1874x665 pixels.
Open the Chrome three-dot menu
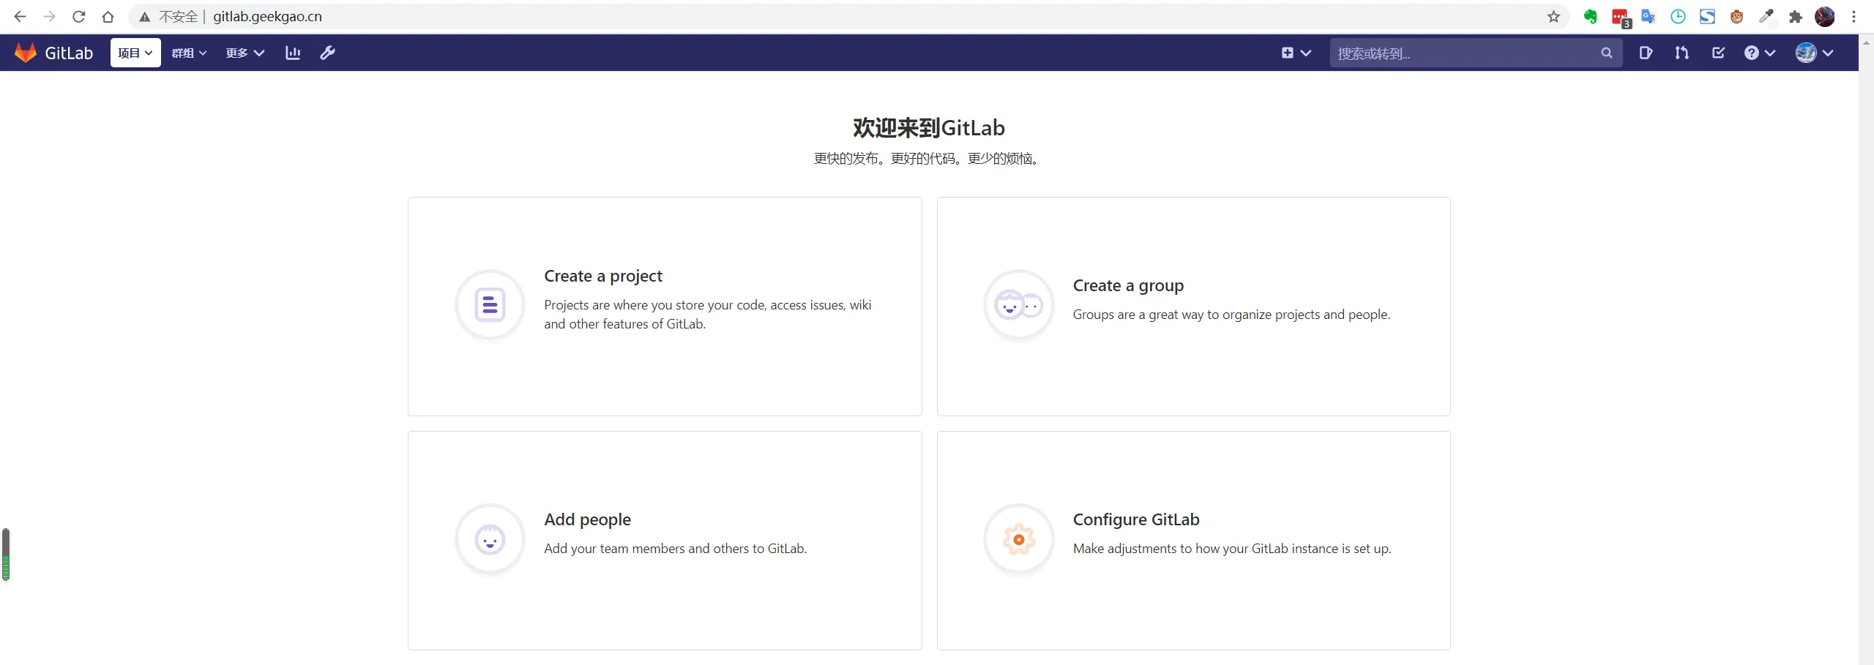1854,16
